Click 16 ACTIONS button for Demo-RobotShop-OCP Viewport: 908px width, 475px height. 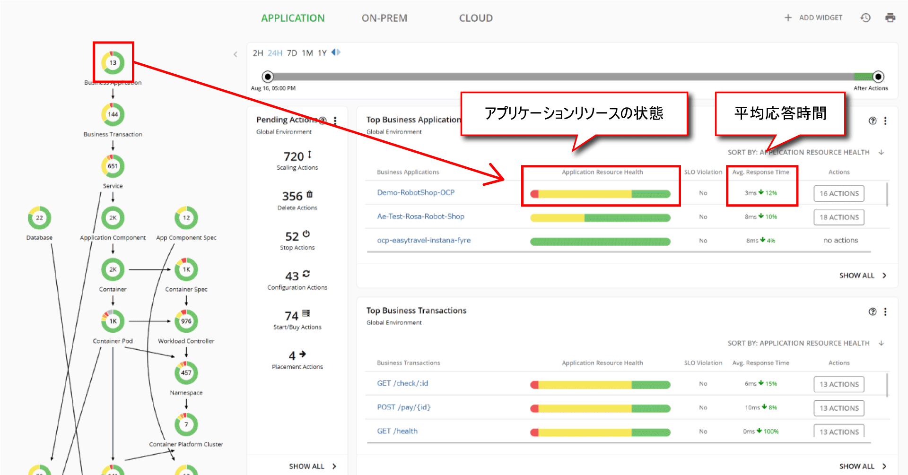click(x=839, y=194)
